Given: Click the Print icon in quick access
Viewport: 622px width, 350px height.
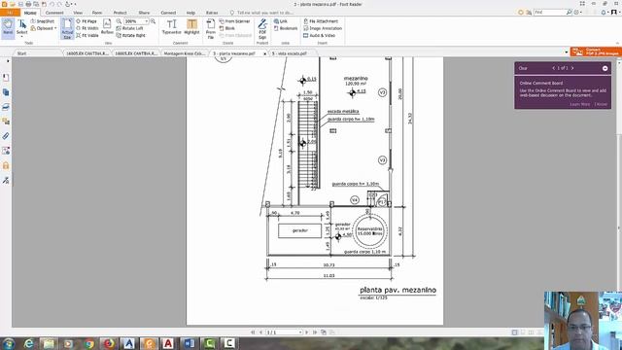Looking at the screenshot, I should pos(28,4).
